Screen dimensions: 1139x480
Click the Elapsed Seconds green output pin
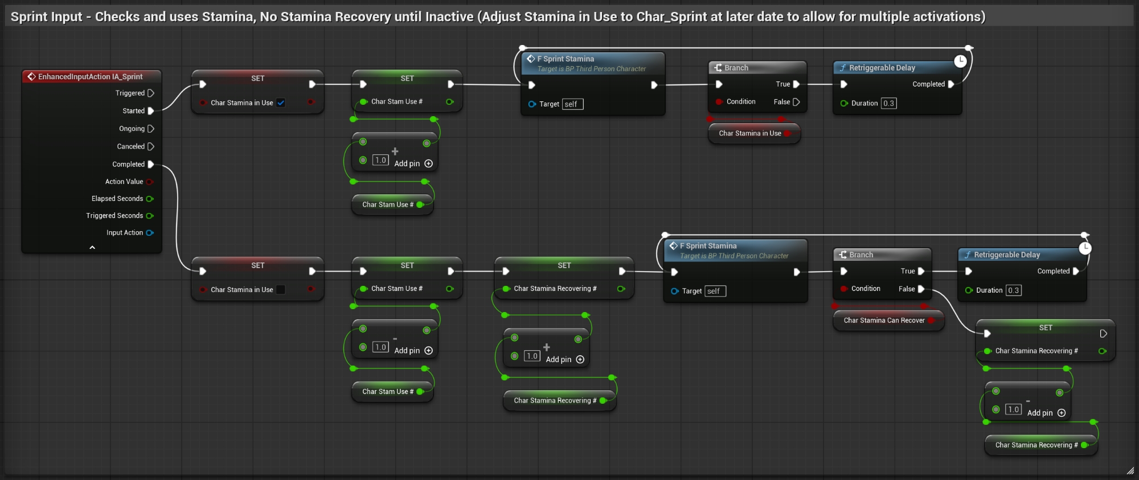point(150,199)
